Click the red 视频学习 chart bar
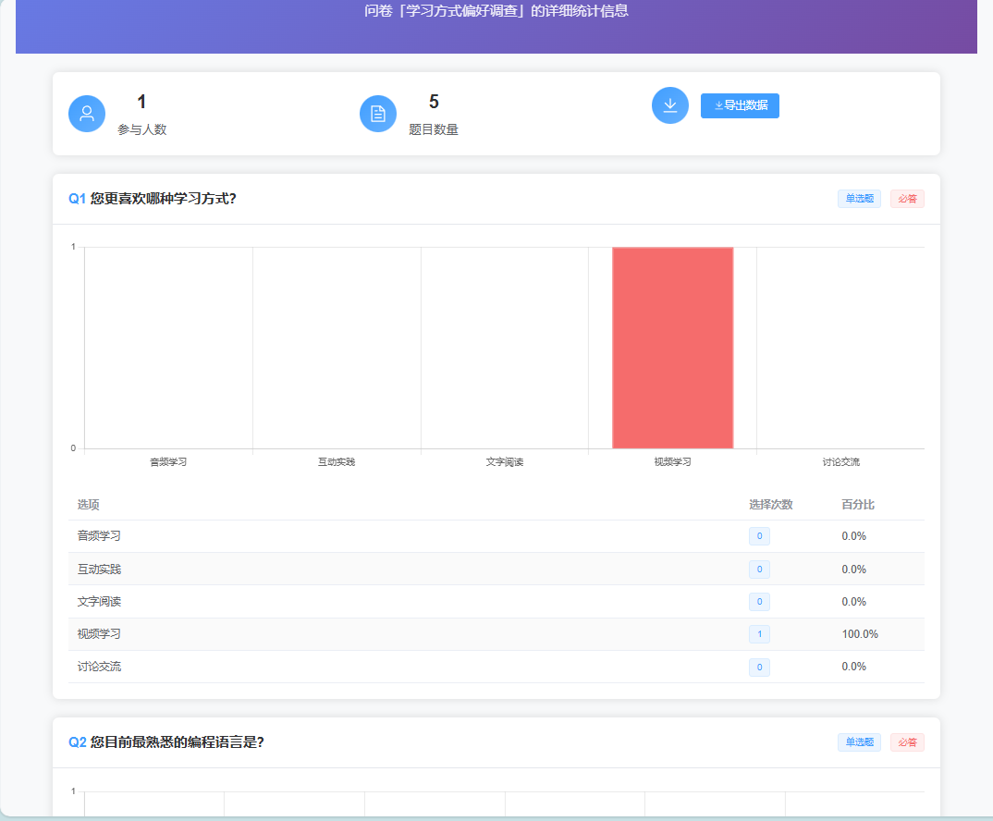Viewport: 993px width, 821px height. pyautogui.click(x=672, y=348)
